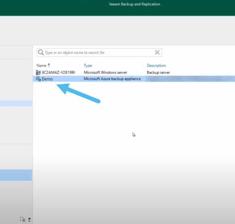Clear the search box with the X
This screenshot has height=224, width=235.
tap(157, 52)
